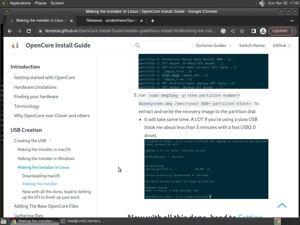Open Making the installer in Windows

coord(46,158)
